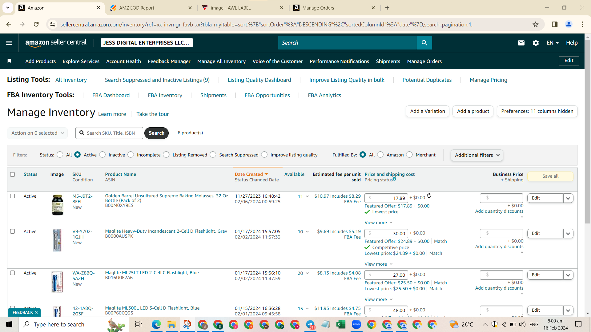Open Edit dropdown arrow for Maglite Heavy-Duty flashlight
591x332 pixels.
[x=568, y=233]
